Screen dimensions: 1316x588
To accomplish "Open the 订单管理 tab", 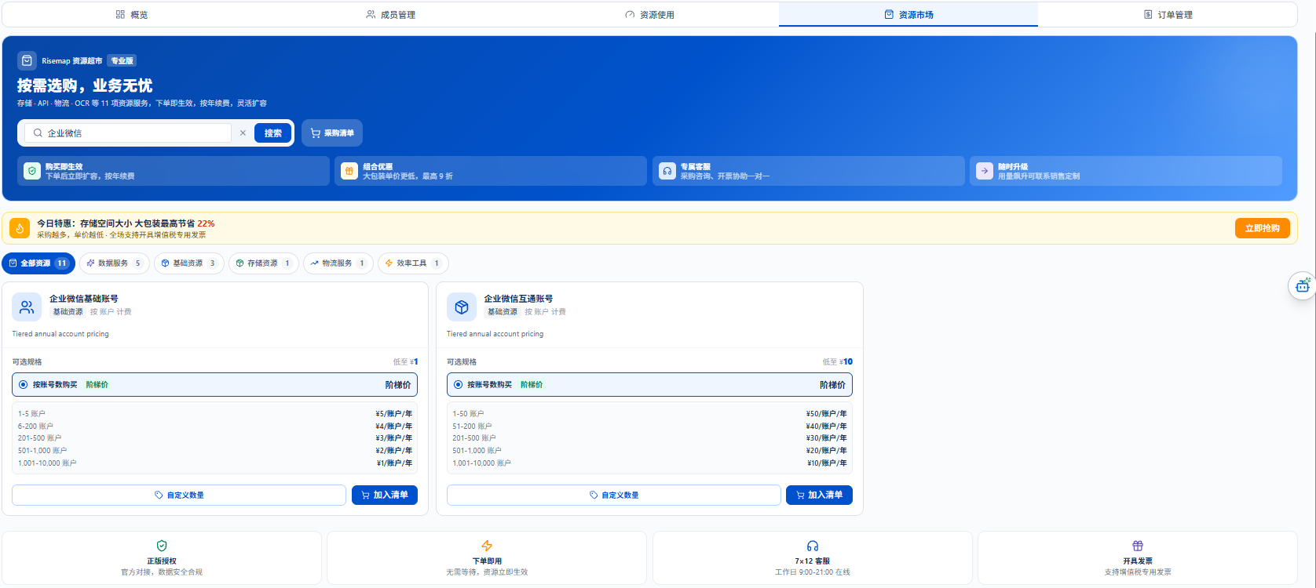I will 1168,14.
